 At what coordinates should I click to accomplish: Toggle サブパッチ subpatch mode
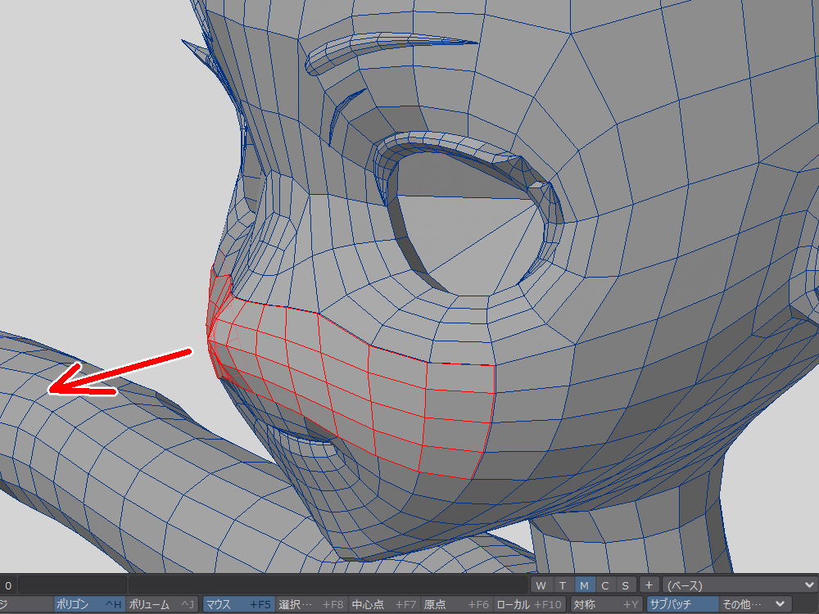tap(681, 604)
